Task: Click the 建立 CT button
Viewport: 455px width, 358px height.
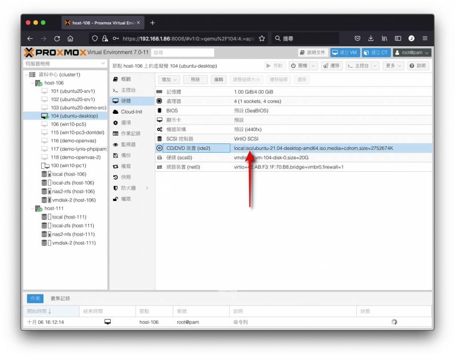Action: point(376,52)
